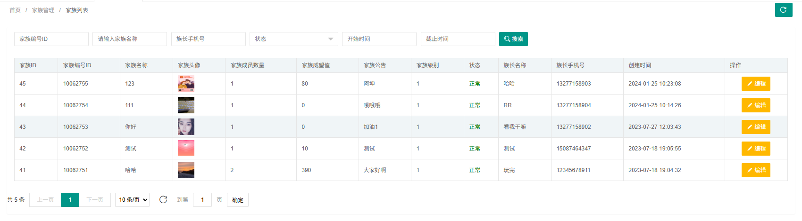The width and height of the screenshot is (802, 221).
Task: Click 编辑 for the 测试 family row
Action: 756,149
